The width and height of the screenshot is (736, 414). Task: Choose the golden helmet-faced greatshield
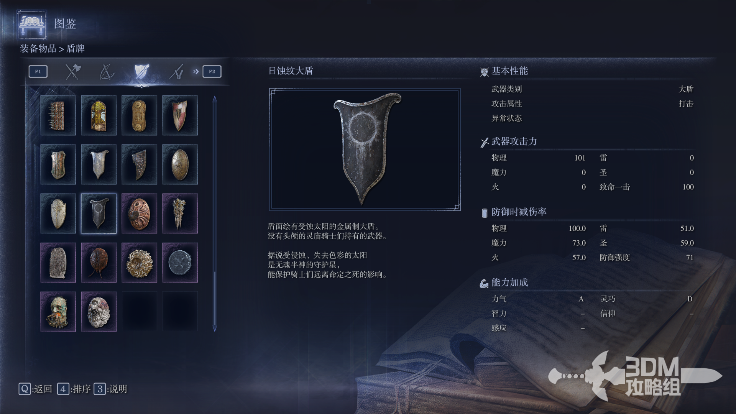tap(99, 115)
